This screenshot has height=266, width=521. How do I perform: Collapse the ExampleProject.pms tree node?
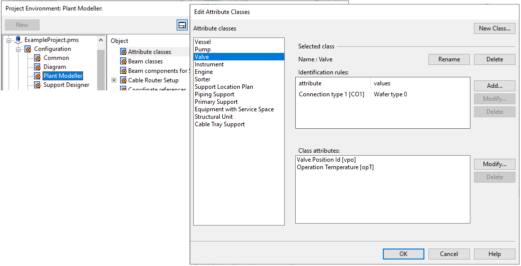coord(9,40)
